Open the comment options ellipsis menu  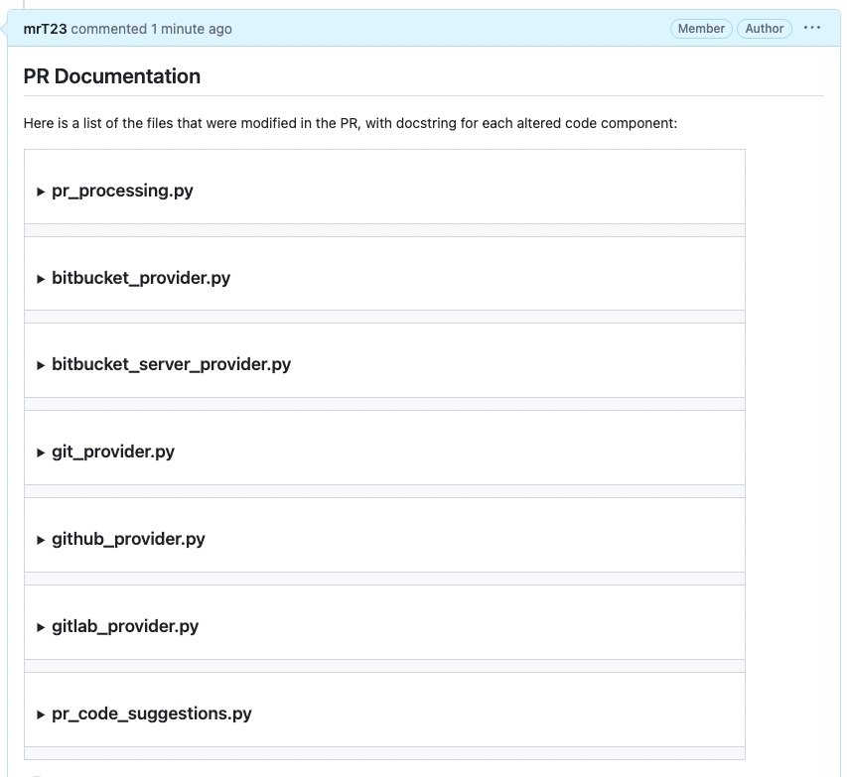(x=812, y=28)
